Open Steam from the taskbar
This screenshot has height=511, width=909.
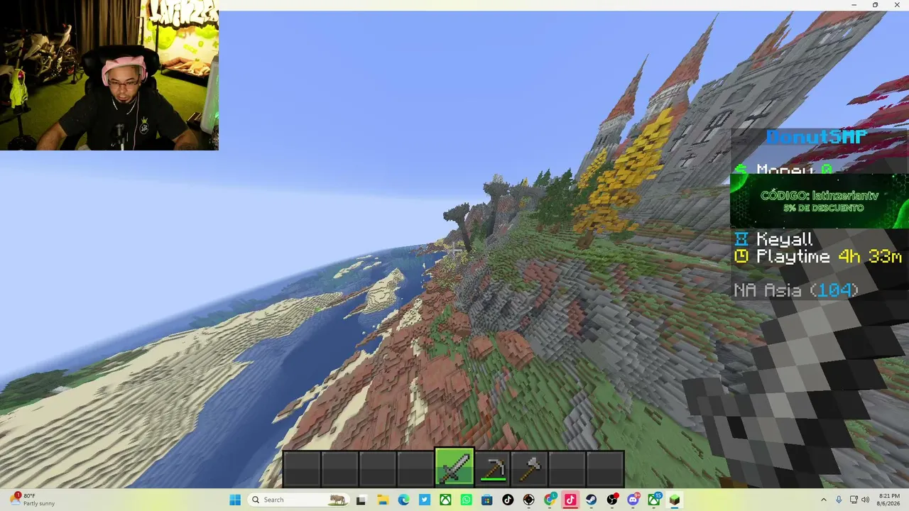591,500
